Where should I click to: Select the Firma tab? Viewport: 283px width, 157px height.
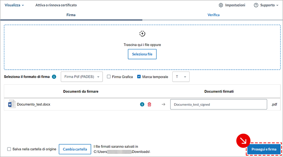[x=71, y=15]
